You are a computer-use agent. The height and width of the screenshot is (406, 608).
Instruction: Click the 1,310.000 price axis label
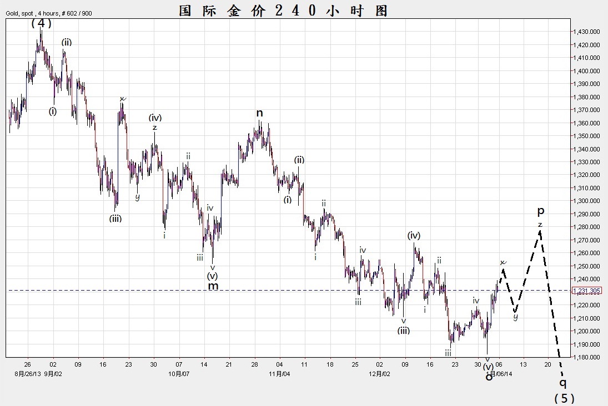click(x=586, y=188)
